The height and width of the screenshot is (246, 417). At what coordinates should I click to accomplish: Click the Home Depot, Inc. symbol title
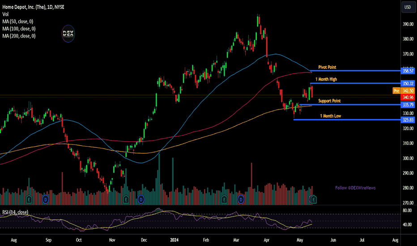click(x=33, y=7)
